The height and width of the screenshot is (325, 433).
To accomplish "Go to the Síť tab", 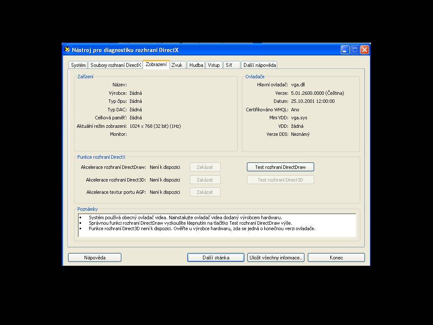I will tap(231, 65).
